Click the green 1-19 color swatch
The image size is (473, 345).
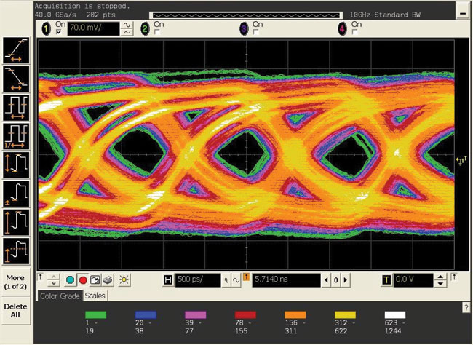(x=95, y=315)
